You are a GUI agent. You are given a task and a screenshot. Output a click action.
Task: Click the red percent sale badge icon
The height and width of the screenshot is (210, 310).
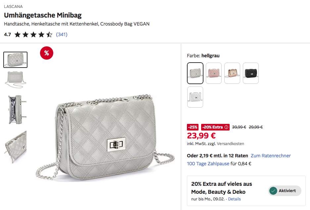pos(47,53)
